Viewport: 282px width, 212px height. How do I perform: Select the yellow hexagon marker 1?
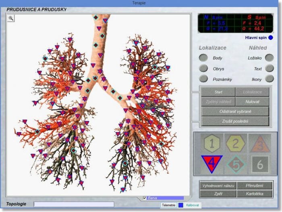click(x=212, y=144)
